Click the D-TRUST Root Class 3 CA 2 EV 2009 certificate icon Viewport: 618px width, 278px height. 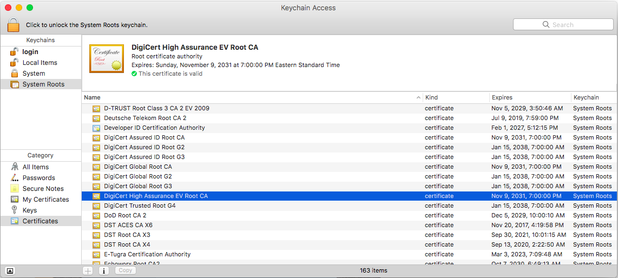pos(96,108)
